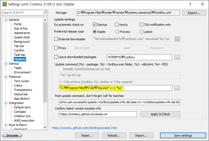This screenshot has height=141, width=209.
Task: Open the SettingsUpdate.html documentation link
Action: click(84, 128)
